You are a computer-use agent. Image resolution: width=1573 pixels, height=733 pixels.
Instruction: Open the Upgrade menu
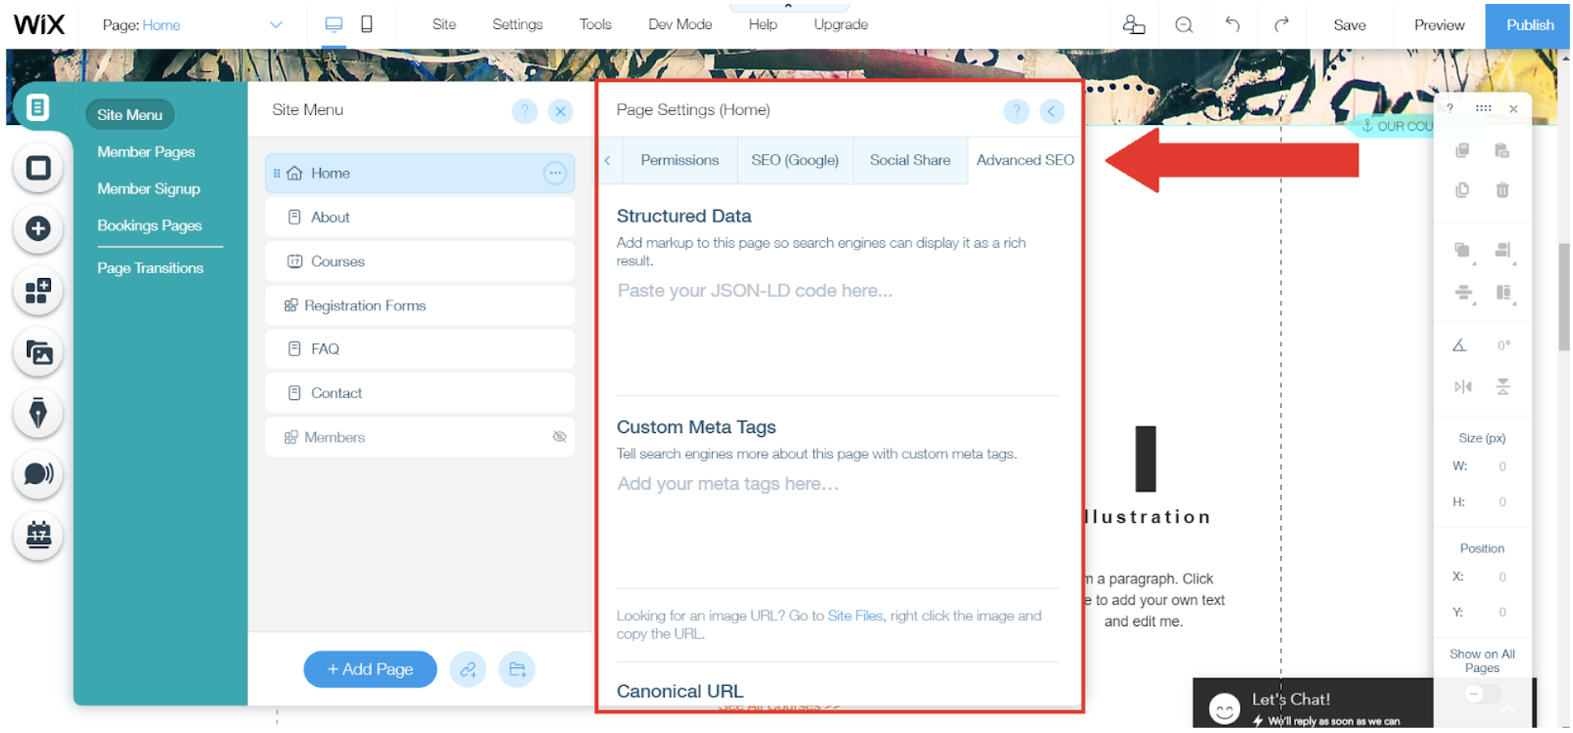click(841, 24)
